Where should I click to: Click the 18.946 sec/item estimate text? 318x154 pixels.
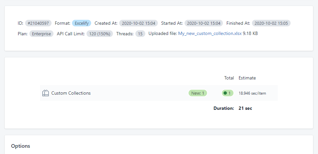click(252, 93)
